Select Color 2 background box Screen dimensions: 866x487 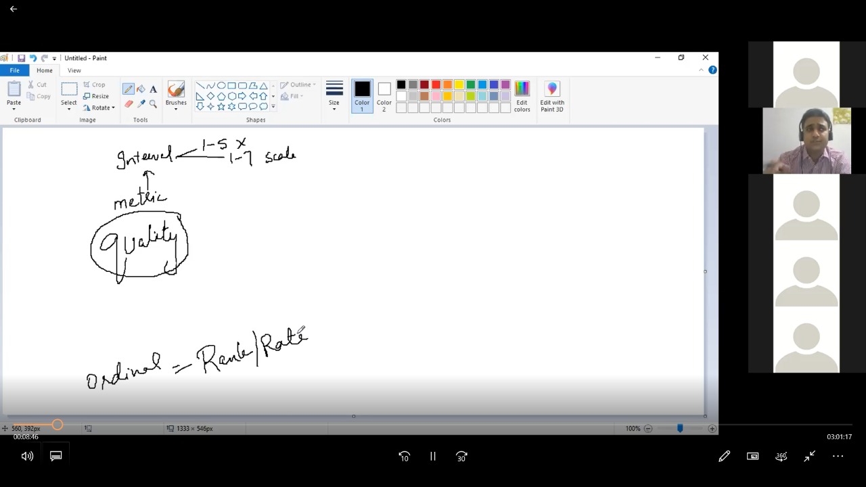(384, 97)
